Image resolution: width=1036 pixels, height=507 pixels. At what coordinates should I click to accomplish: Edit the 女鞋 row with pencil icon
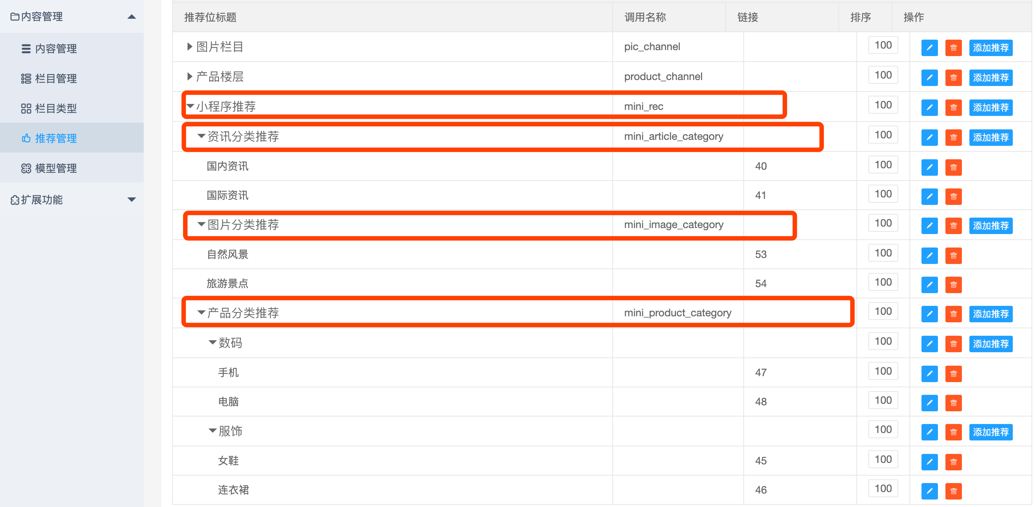(929, 462)
